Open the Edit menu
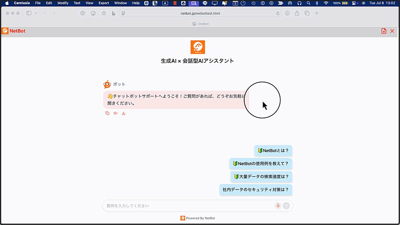This screenshot has width=400, height=225. [49, 3]
